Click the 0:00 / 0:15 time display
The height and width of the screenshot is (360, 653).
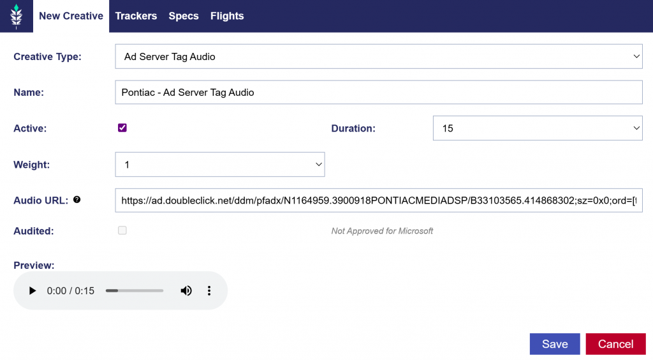(x=71, y=291)
